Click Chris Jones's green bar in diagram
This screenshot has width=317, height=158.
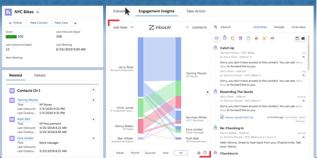tap(141, 108)
